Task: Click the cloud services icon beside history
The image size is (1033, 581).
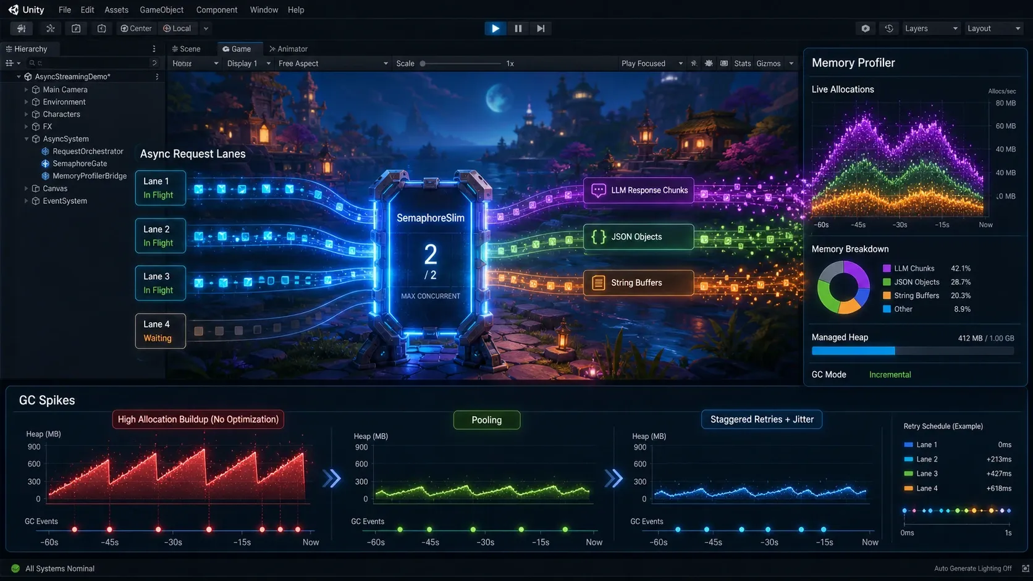Action: click(866, 28)
